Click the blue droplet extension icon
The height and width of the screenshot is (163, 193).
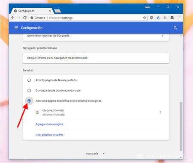pos(158,18)
